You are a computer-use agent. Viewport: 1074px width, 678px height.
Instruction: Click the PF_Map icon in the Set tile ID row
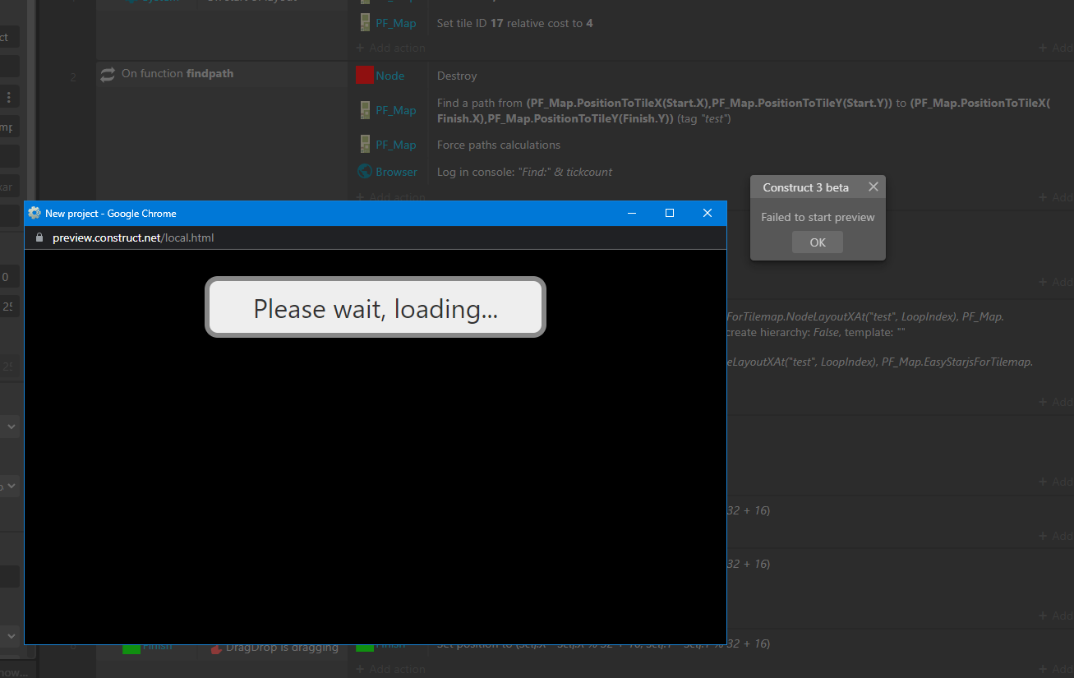coord(366,23)
